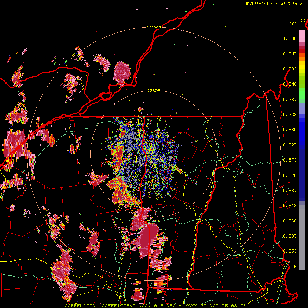Select the 0.467 scale value
308x308 pixels.
click(290, 191)
